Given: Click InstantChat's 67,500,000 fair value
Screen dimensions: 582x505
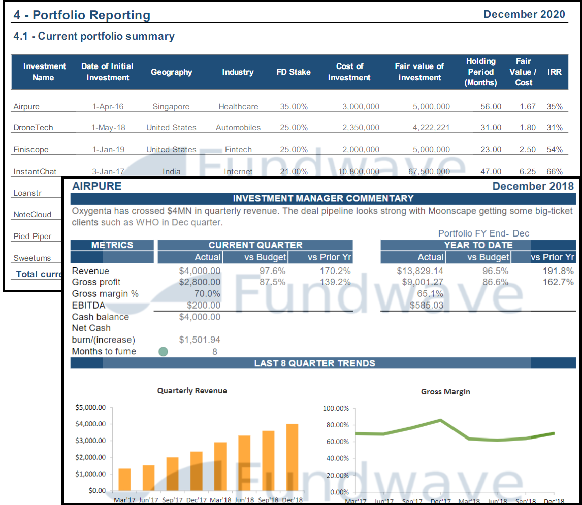Looking at the screenshot, I should (429, 172).
